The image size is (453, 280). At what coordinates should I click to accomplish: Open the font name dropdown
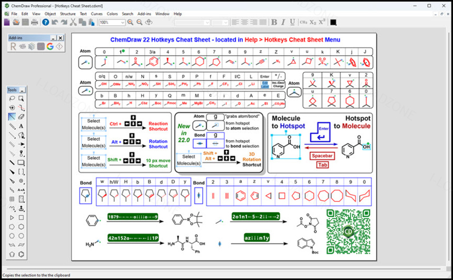192,23
